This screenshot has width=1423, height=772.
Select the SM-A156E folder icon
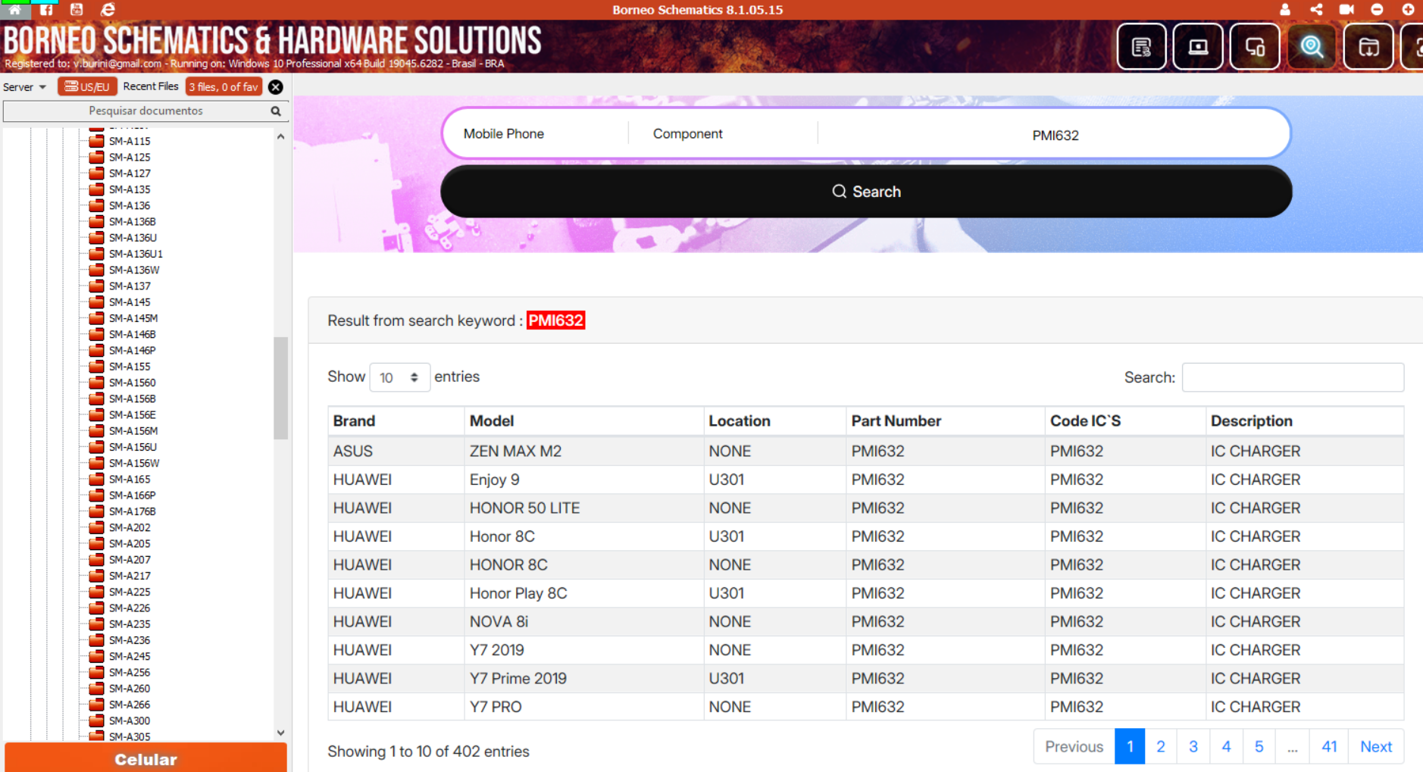tap(96, 415)
